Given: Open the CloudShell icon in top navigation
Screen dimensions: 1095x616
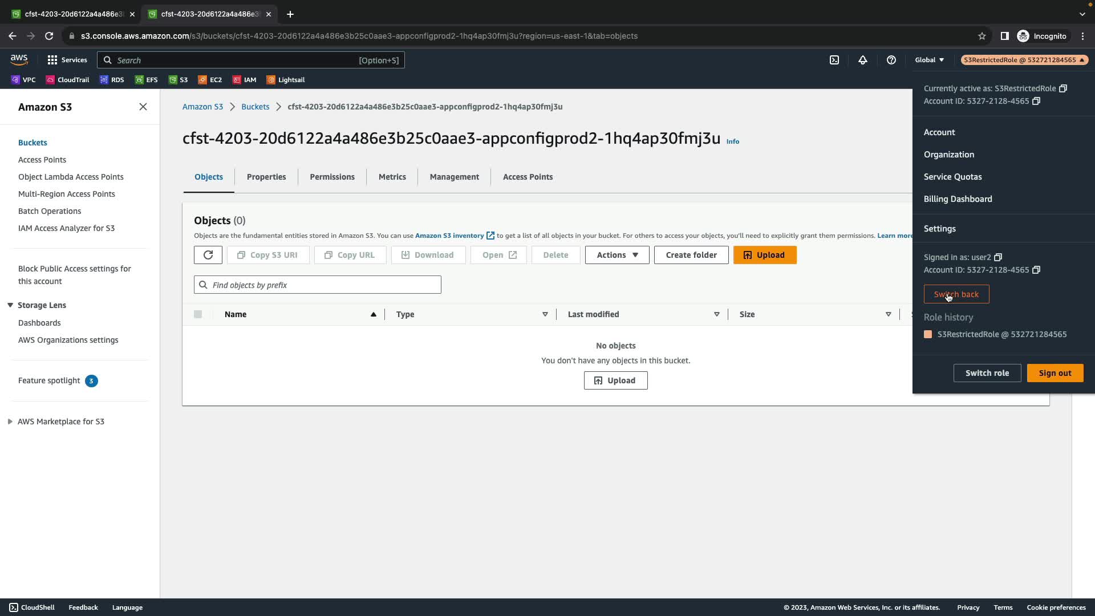Looking at the screenshot, I should click(834, 60).
